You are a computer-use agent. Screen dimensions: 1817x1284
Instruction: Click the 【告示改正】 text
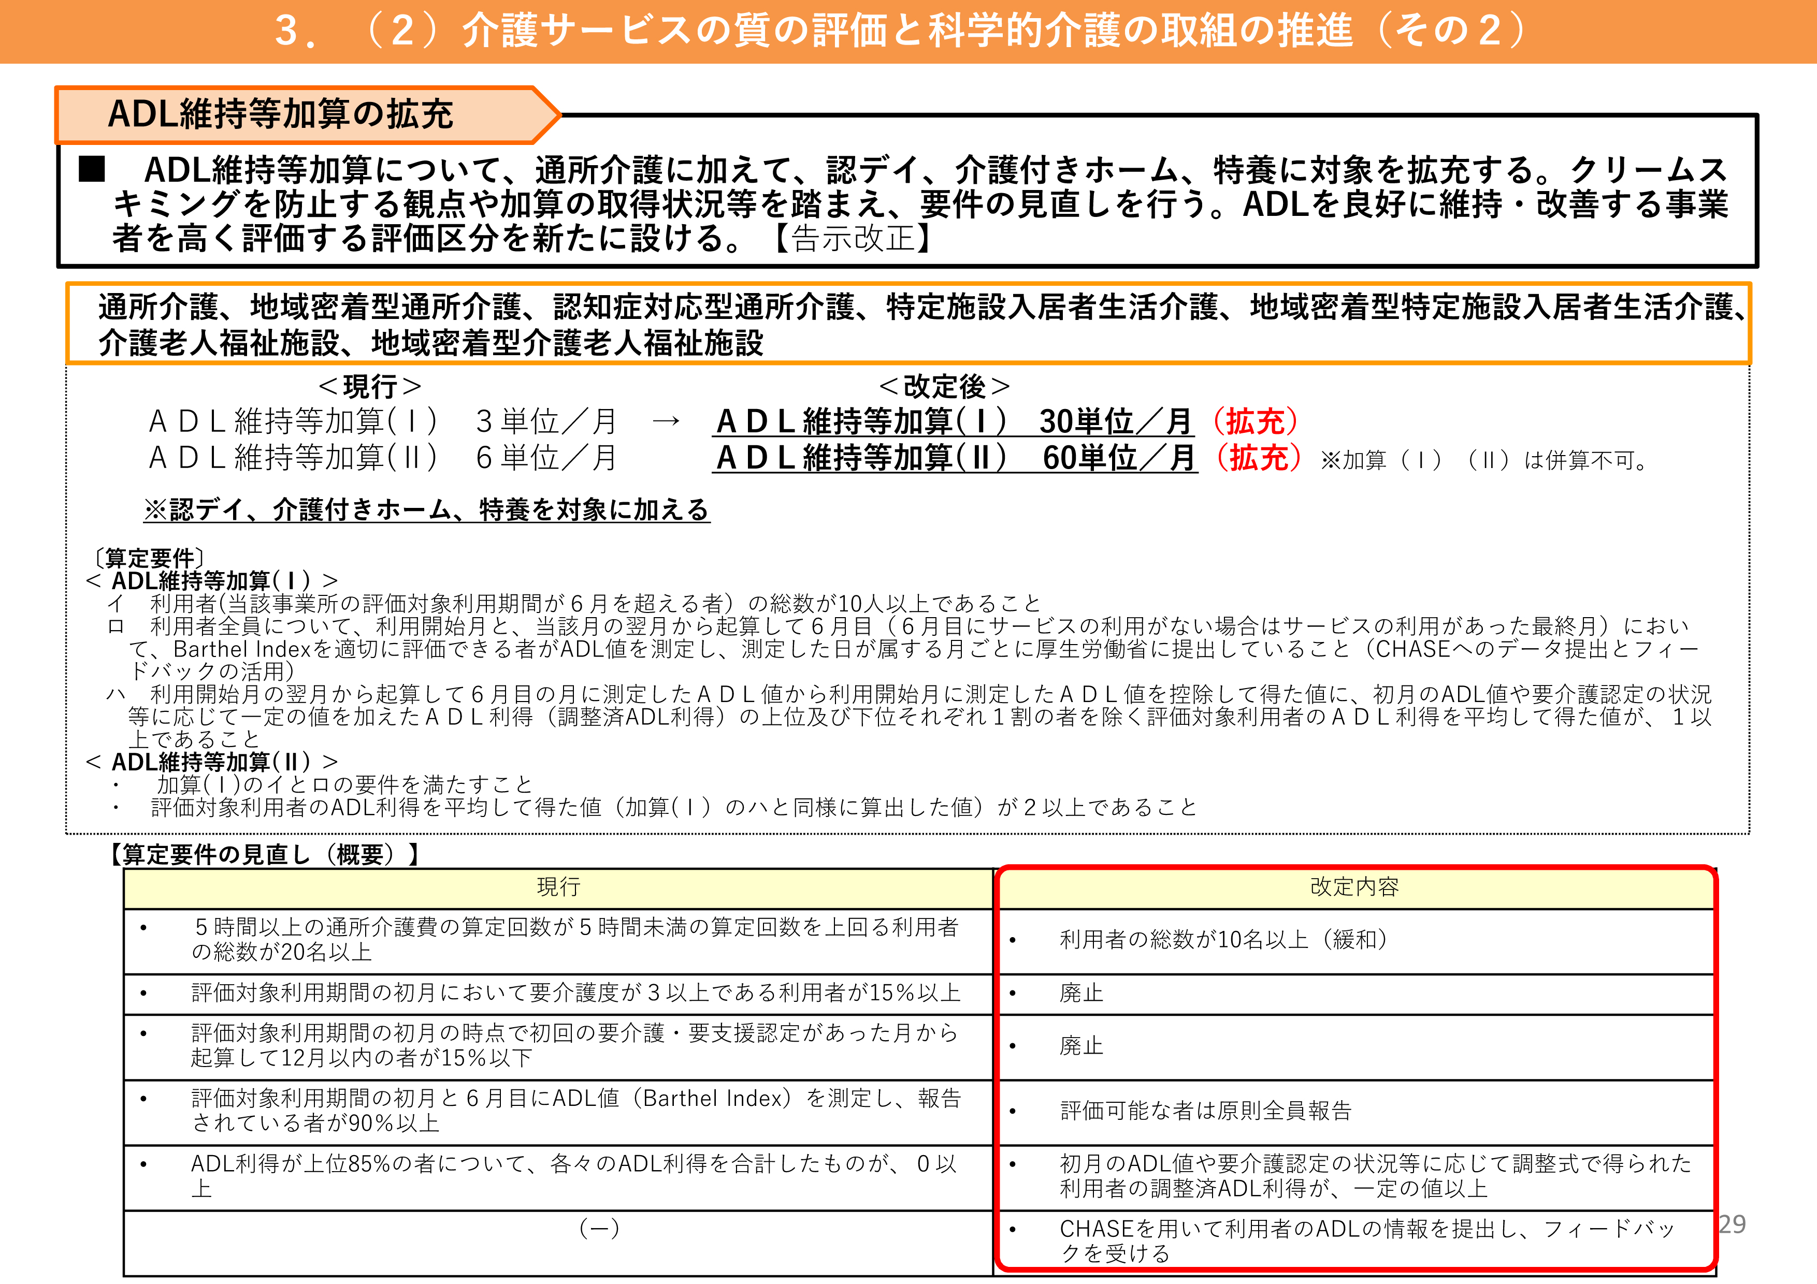[853, 238]
